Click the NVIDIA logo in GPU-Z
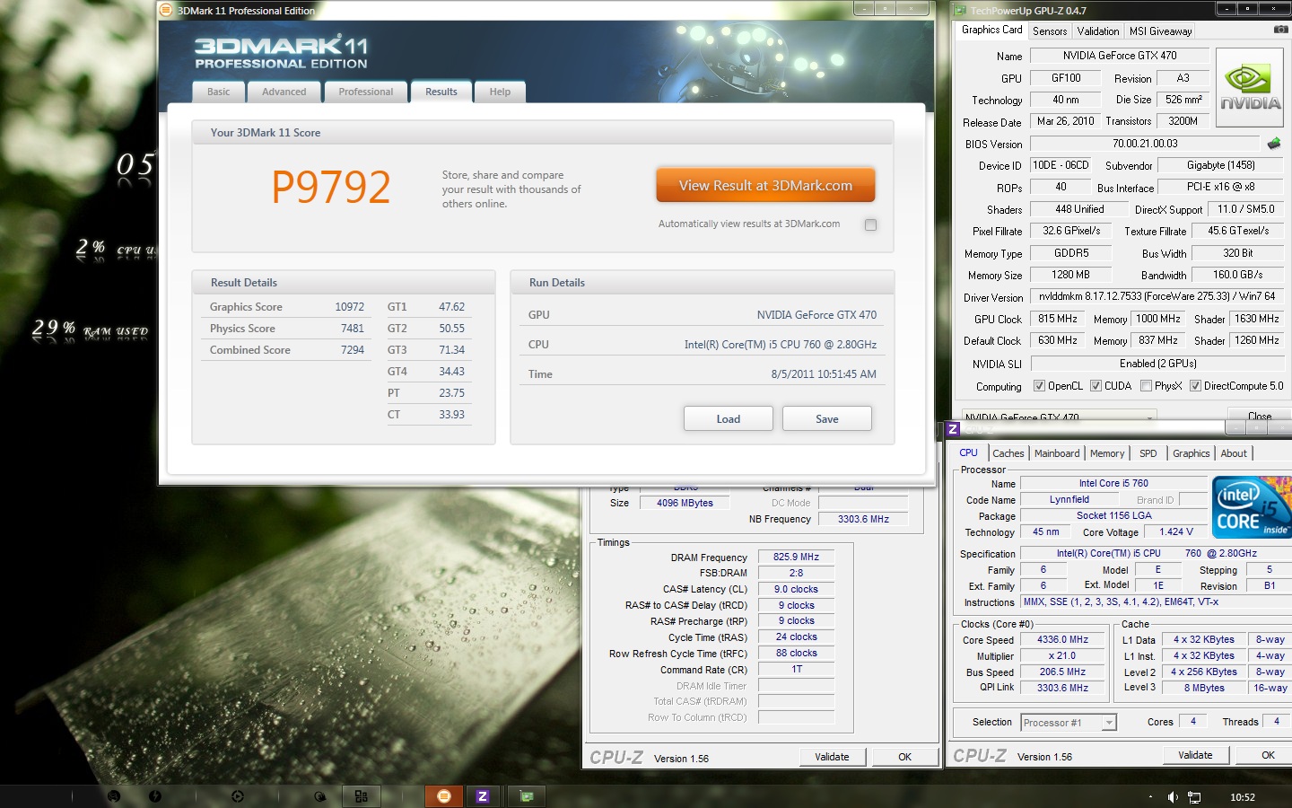 pos(1250,88)
